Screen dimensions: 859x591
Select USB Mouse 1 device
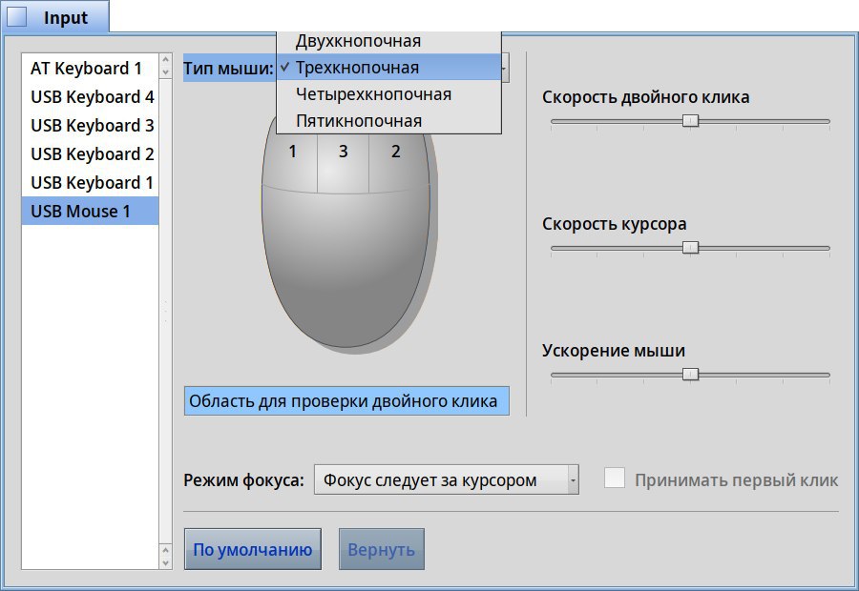[90, 211]
